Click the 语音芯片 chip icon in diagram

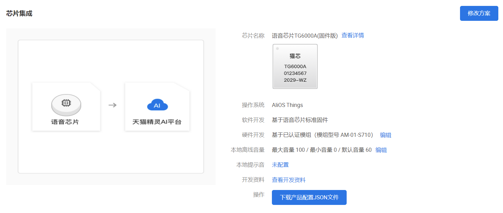point(66,105)
